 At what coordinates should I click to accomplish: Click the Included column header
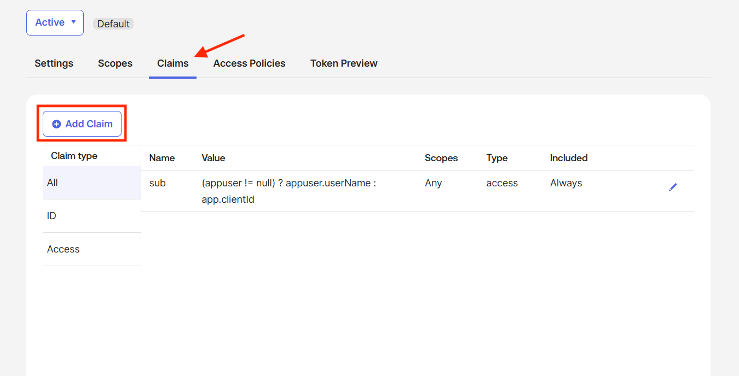[569, 158]
